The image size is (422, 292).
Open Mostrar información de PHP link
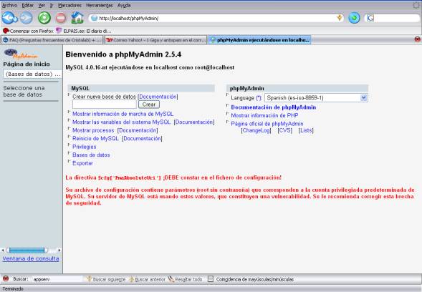(x=264, y=115)
